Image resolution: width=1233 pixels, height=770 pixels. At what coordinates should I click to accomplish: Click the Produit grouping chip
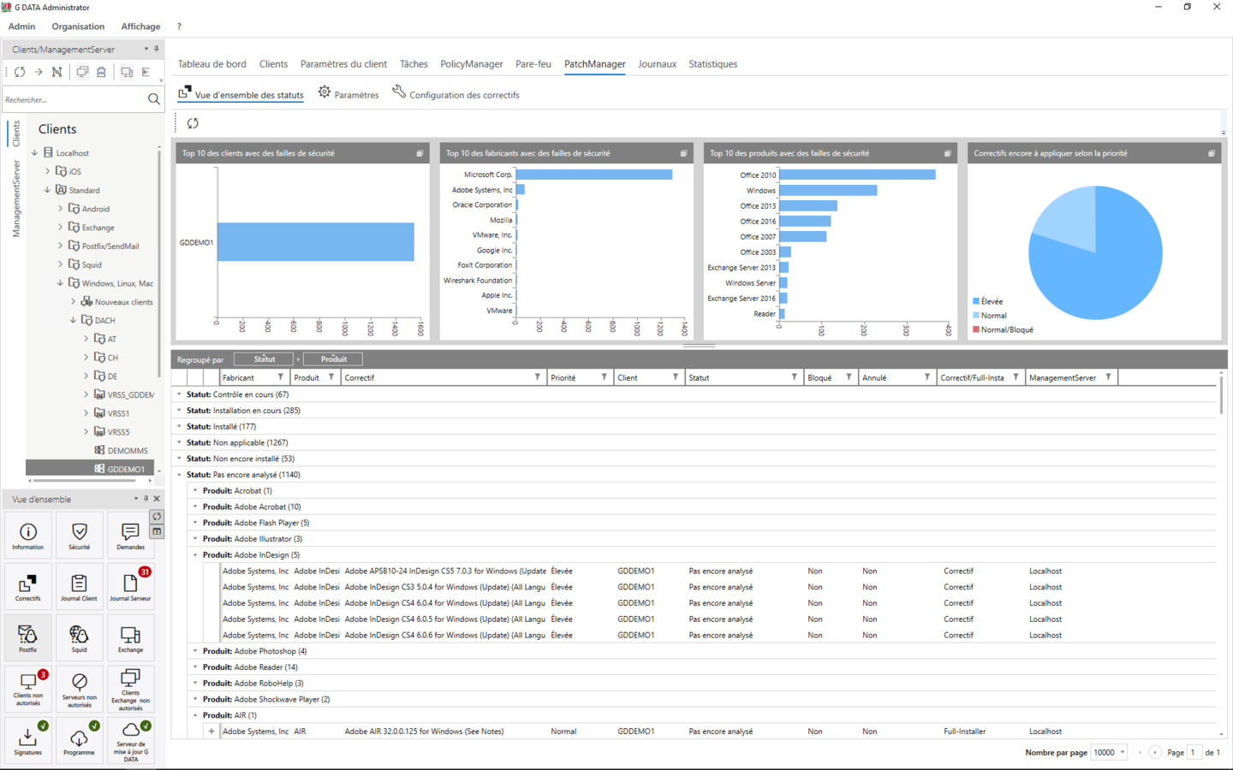(x=333, y=359)
